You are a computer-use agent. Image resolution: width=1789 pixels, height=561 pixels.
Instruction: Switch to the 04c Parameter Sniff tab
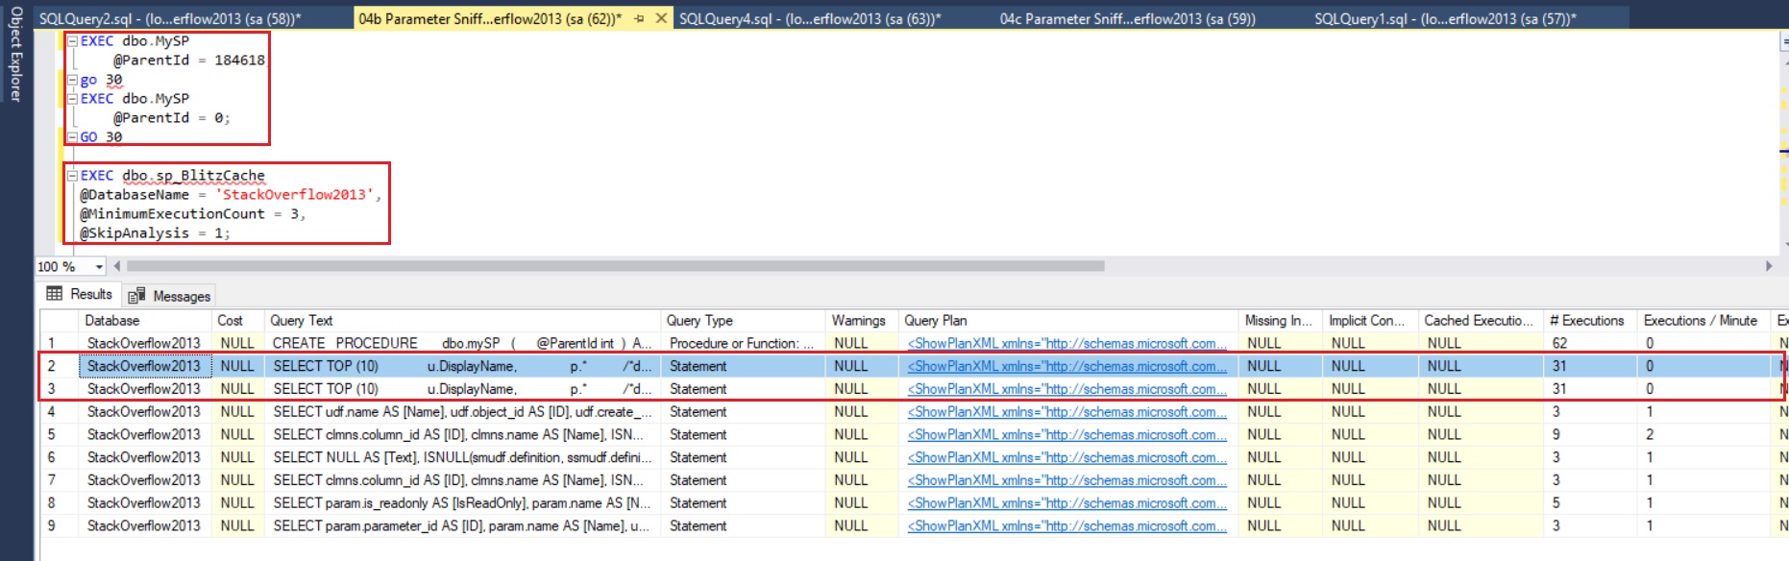point(1127,18)
